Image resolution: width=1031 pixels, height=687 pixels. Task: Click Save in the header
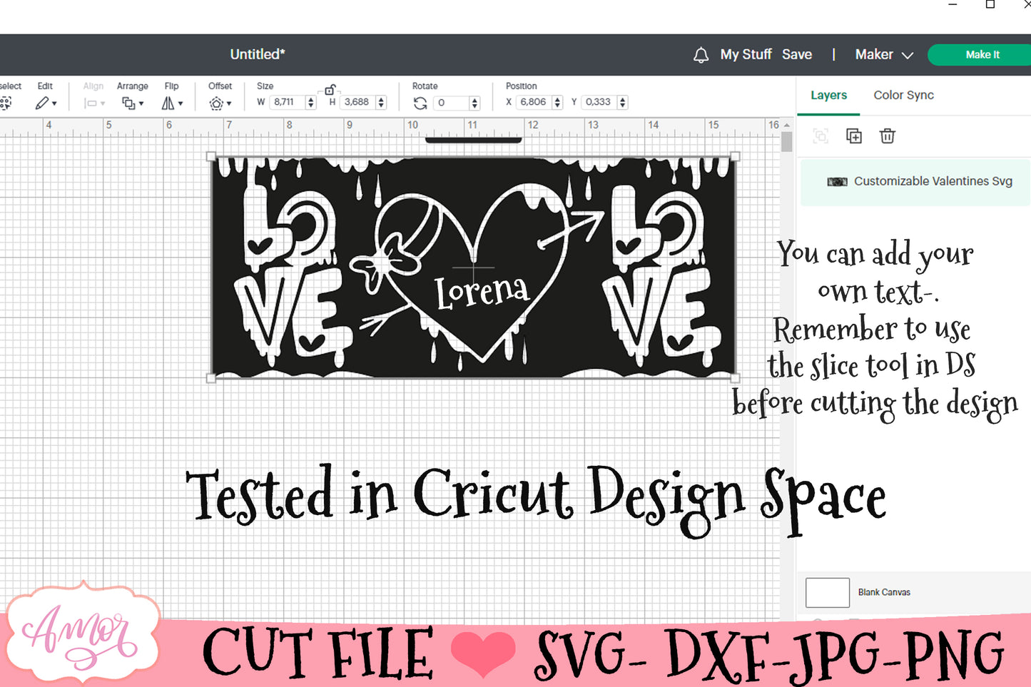tap(796, 55)
